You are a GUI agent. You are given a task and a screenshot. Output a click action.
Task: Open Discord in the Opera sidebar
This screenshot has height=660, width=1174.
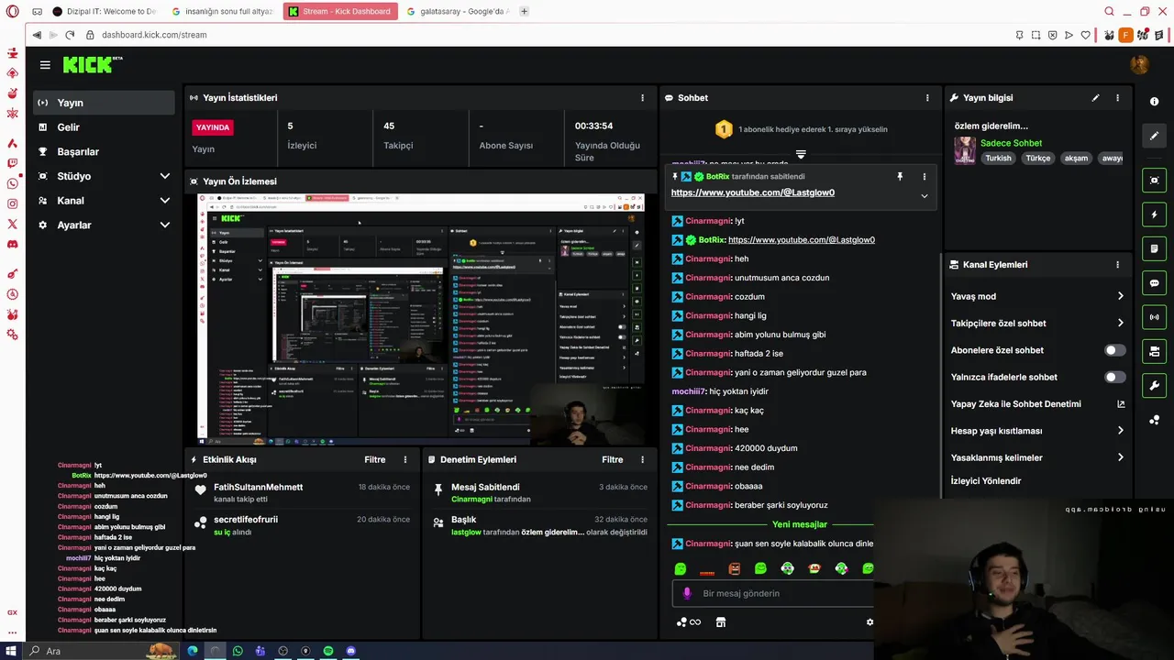[x=12, y=245]
